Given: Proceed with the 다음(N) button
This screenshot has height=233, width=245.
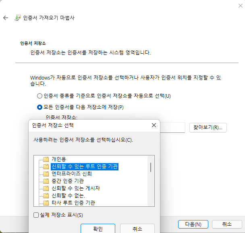Looking at the screenshot, I should pos(193,224).
